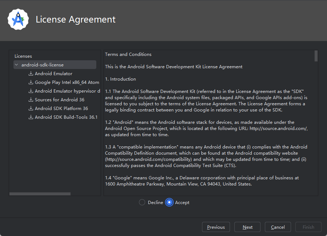Select Android Emulator license item
Screen dimensions: 327x236
[x=54, y=74]
